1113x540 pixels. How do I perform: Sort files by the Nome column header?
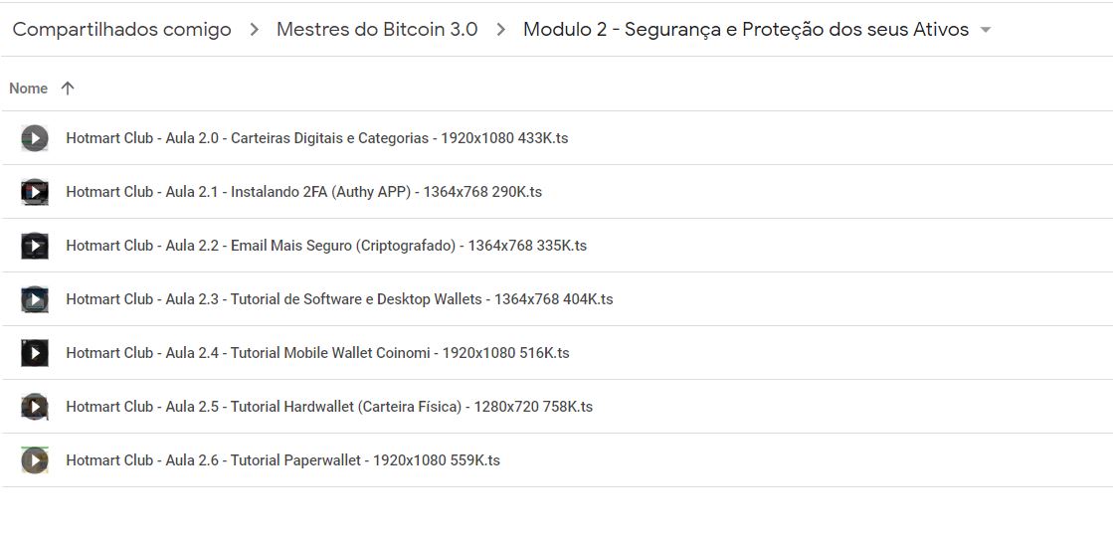[x=29, y=89]
